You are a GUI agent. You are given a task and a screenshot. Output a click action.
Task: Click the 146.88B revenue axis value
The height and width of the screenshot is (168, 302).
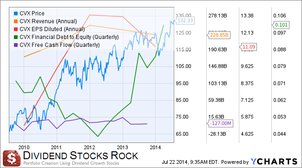click(217, 66)
